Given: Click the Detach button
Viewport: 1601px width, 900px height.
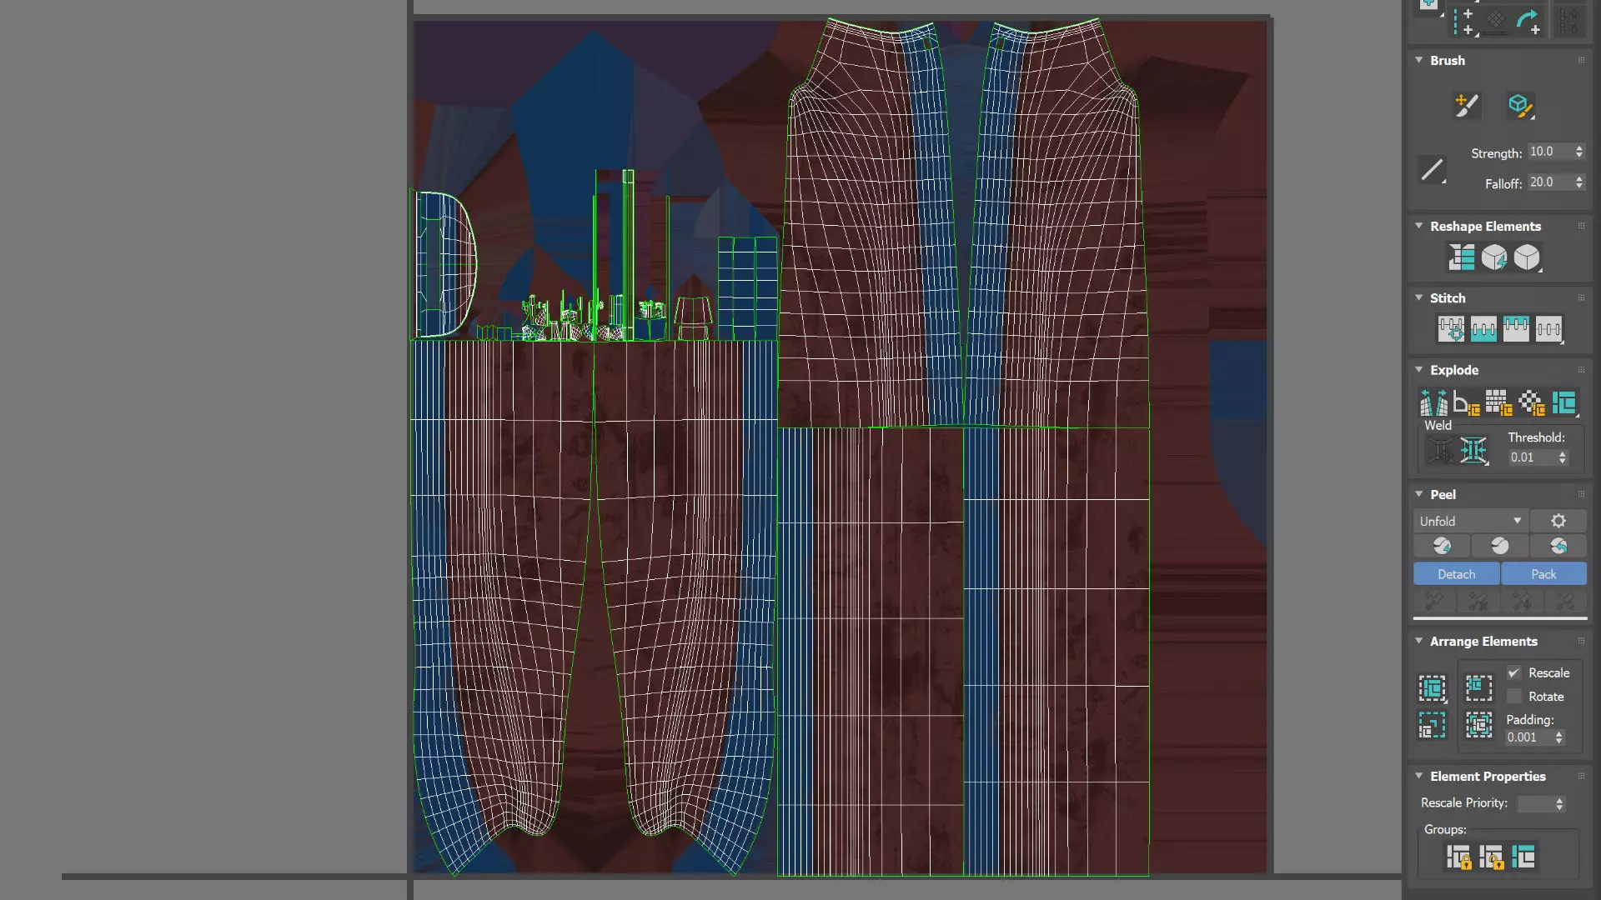Looking at the screenshot, I should point(1456,574).
